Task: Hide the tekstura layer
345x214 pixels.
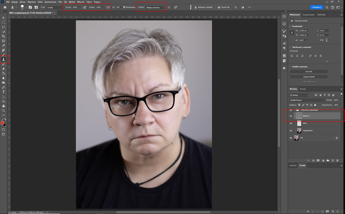Action: (291, 116)
